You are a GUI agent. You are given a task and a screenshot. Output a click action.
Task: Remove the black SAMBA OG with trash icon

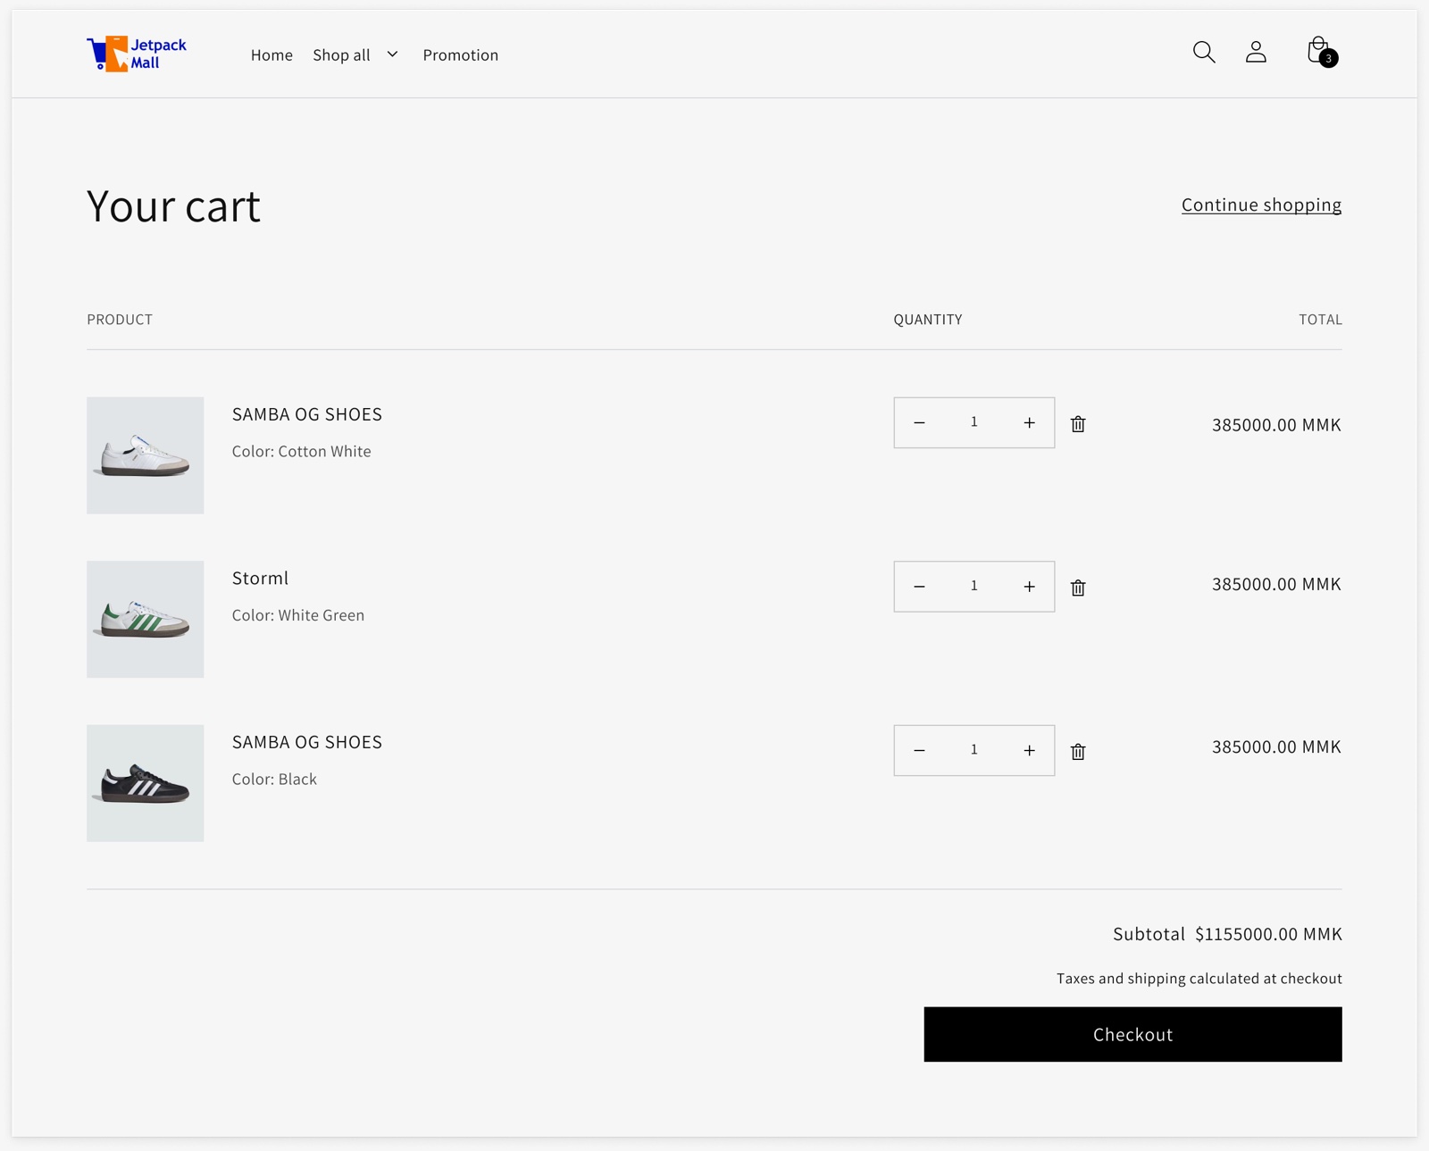coord(1078,751)
